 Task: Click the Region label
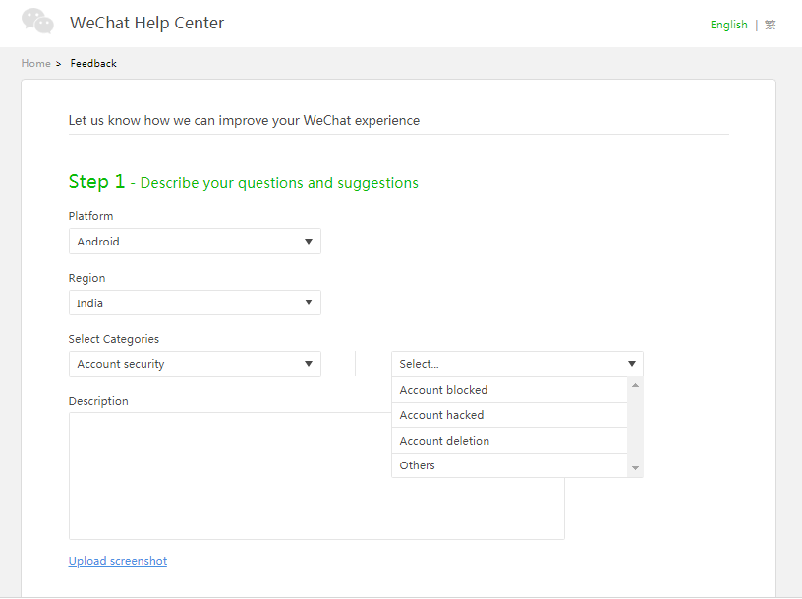pos(86,278)
